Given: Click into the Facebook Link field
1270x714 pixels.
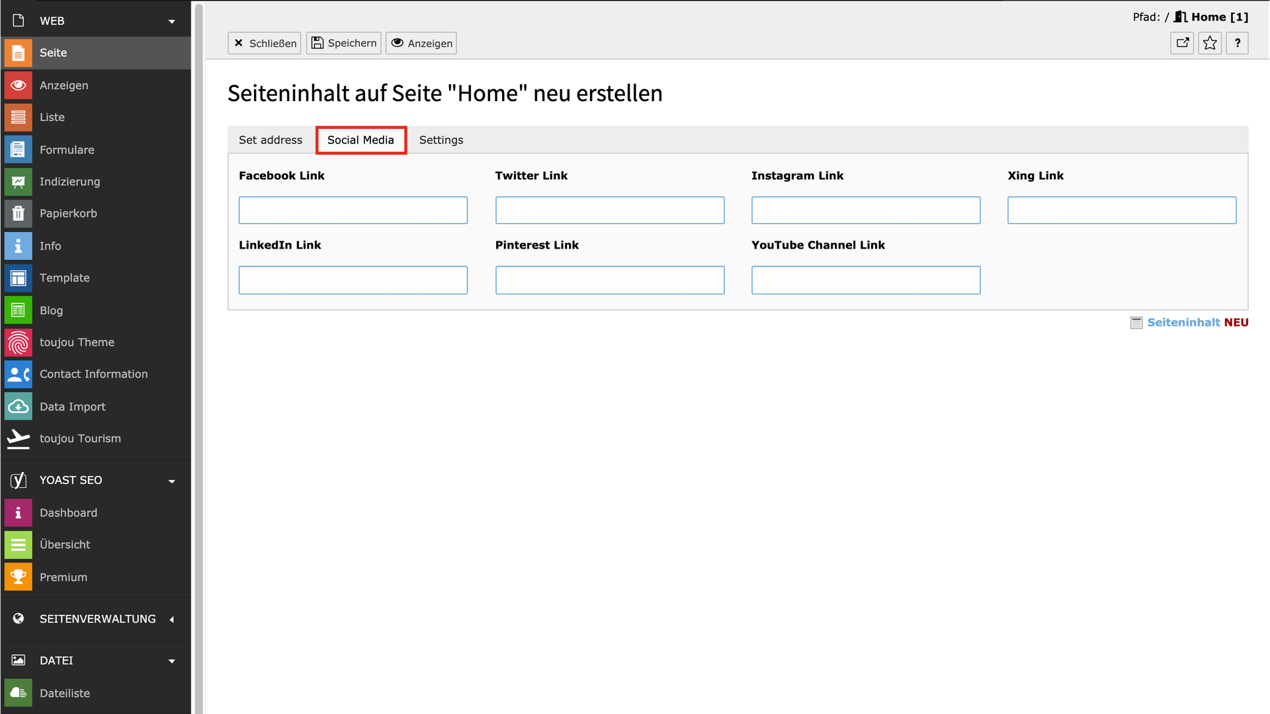Looking at the screenshot, I should (x=353, y=210).
